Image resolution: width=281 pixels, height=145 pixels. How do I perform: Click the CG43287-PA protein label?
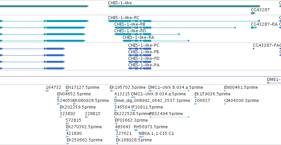(x=267, y=45)
